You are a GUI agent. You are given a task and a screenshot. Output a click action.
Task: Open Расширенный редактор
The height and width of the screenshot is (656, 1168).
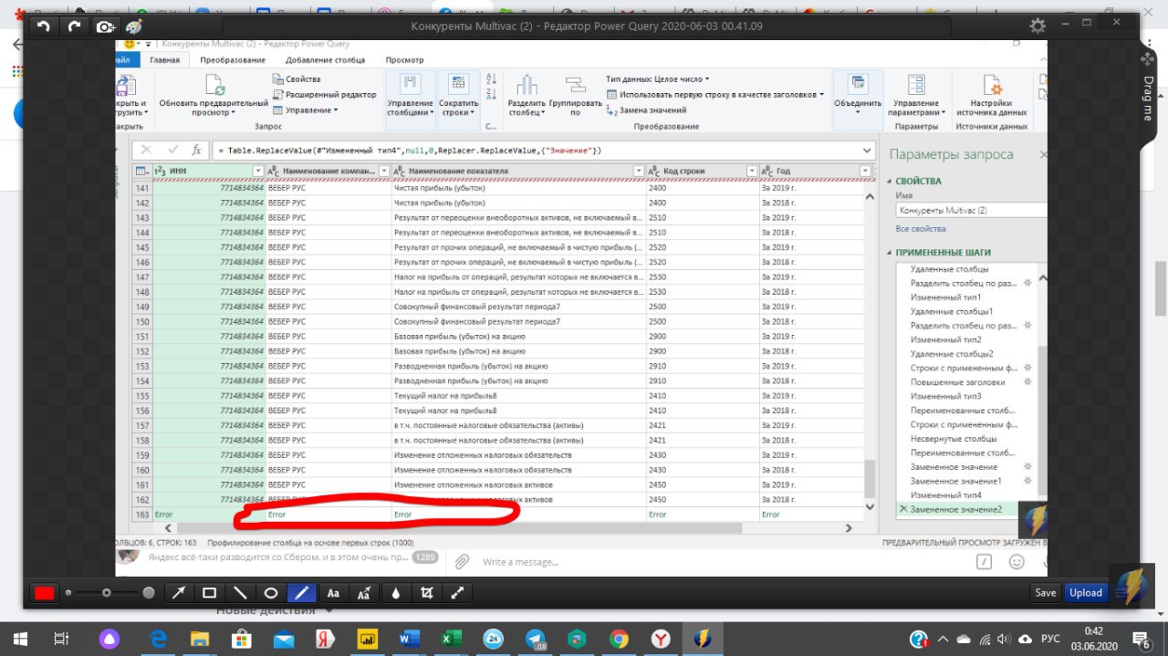tap(325, 94)
